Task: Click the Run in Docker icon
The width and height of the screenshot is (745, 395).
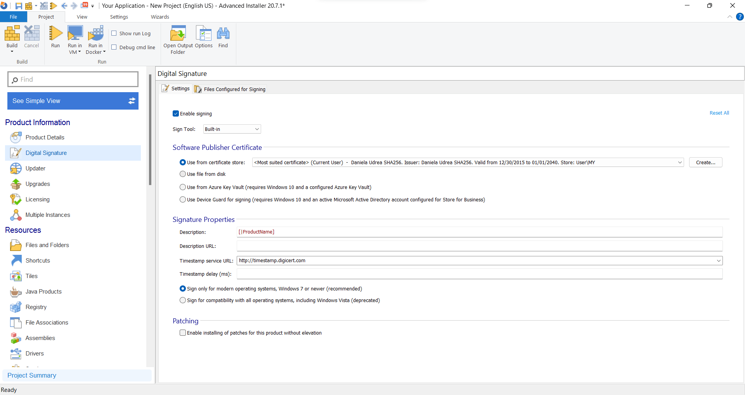Action: click(95, 34)
